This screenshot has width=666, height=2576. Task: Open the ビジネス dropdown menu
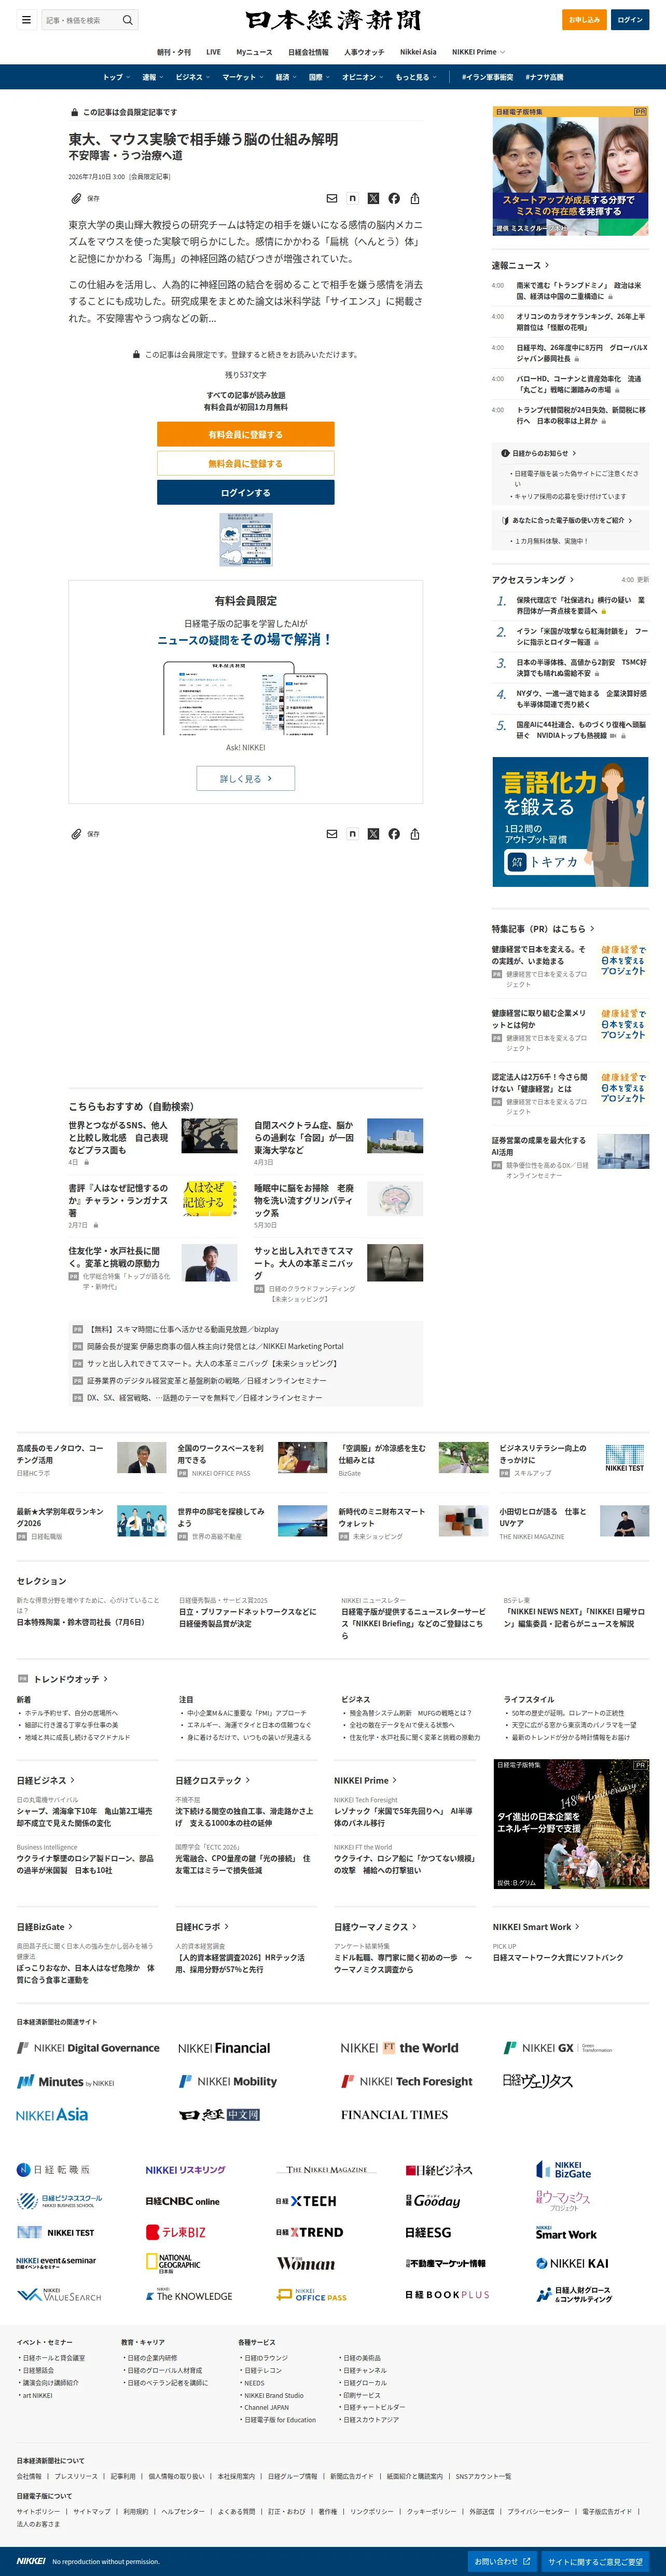click(193, 77)
